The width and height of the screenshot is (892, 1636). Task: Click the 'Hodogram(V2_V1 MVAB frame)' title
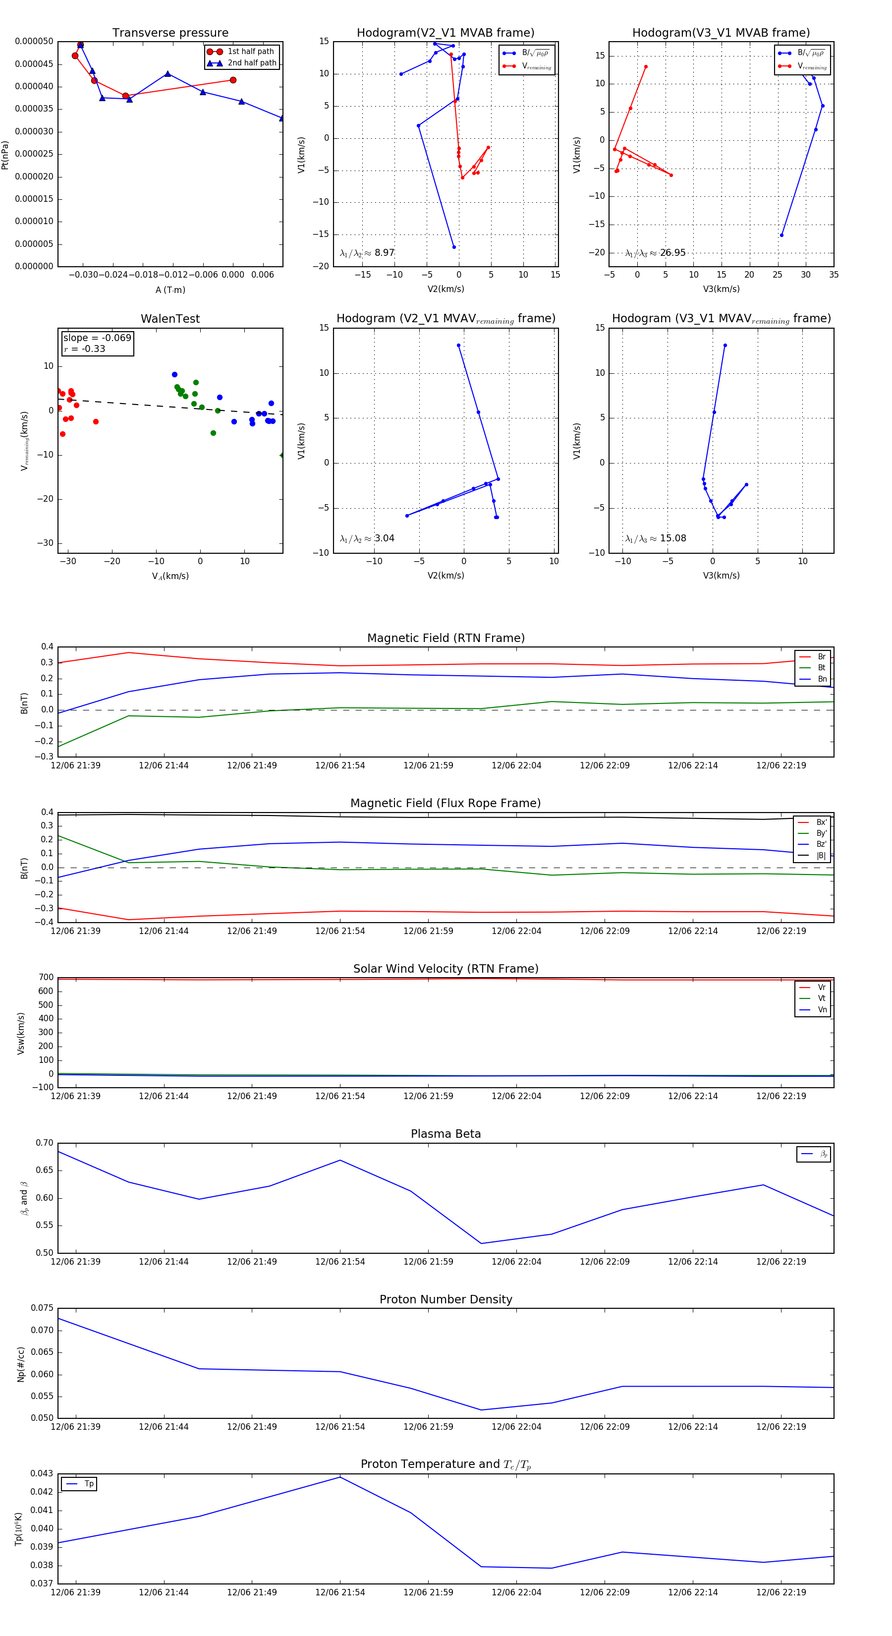(446, 33)
